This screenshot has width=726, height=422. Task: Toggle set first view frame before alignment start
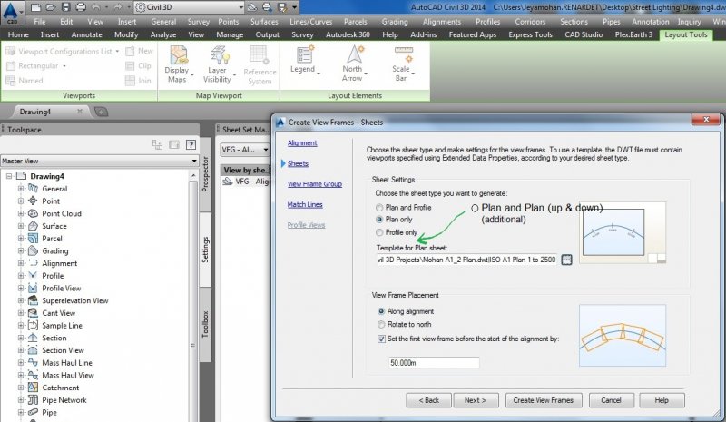click(x=381, y=339)
